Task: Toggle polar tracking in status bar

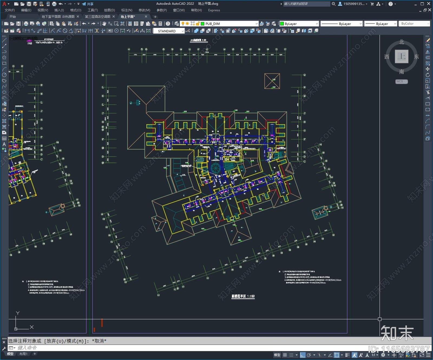Action: click(309, 355)
